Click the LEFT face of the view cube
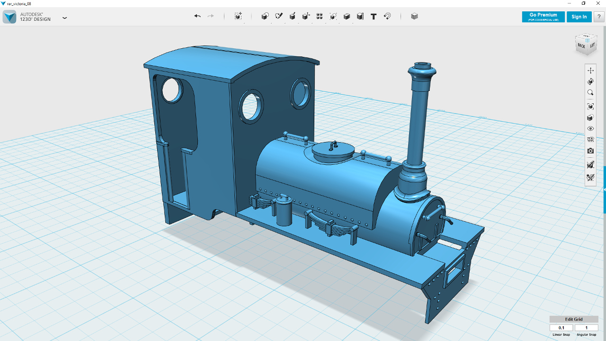606x341 pixels. click(x=592, y=45)
